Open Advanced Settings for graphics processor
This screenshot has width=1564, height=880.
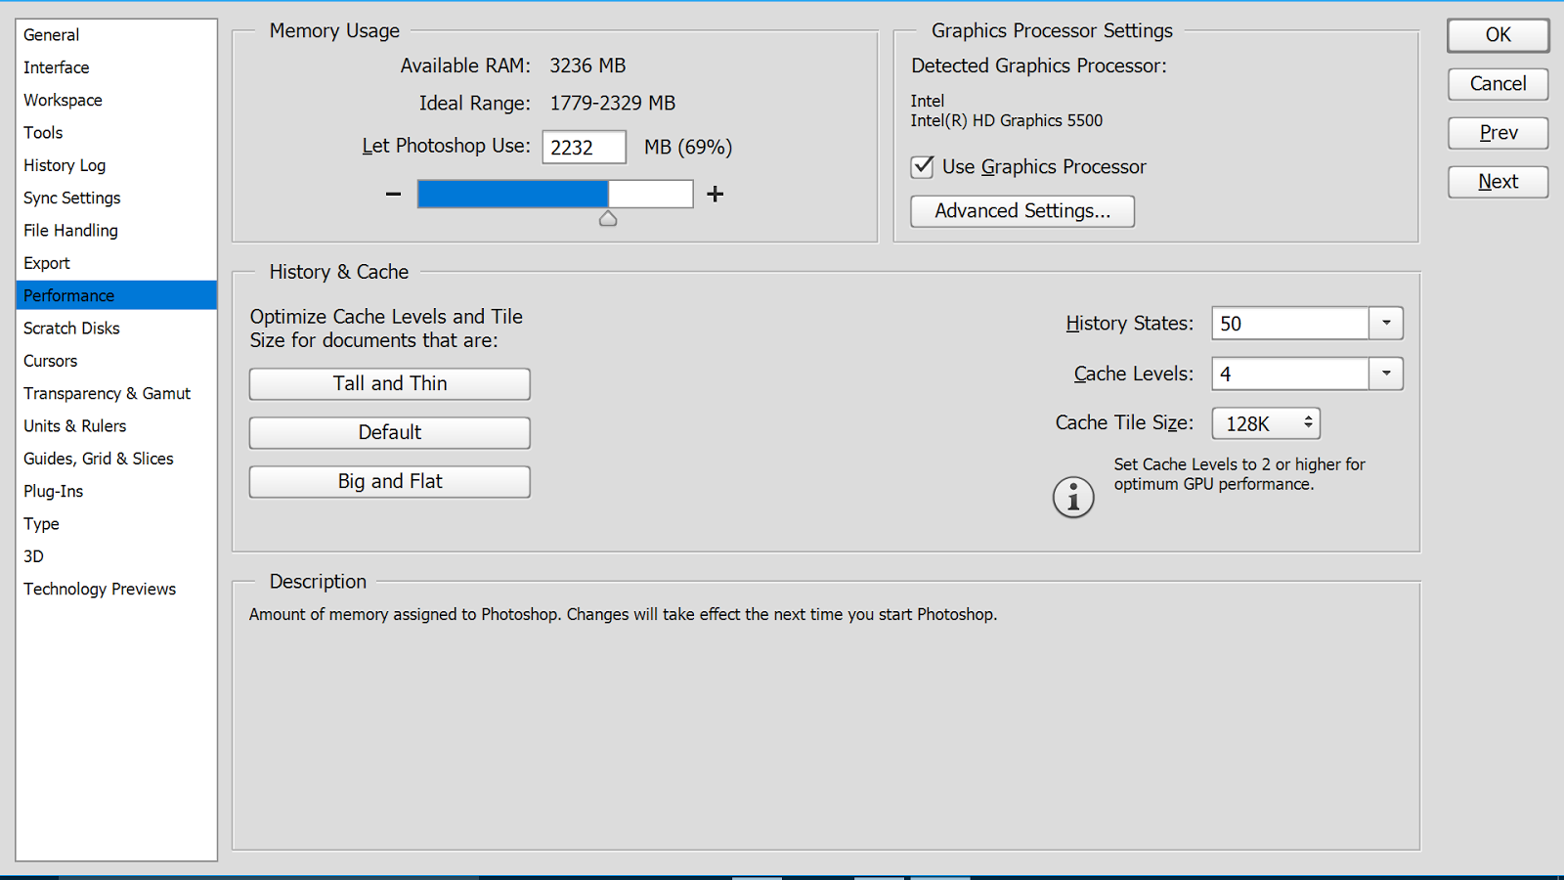pos(1022,211)
